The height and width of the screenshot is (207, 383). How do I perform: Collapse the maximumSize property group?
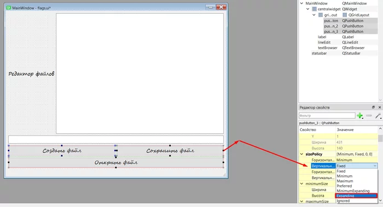[301, 202]
